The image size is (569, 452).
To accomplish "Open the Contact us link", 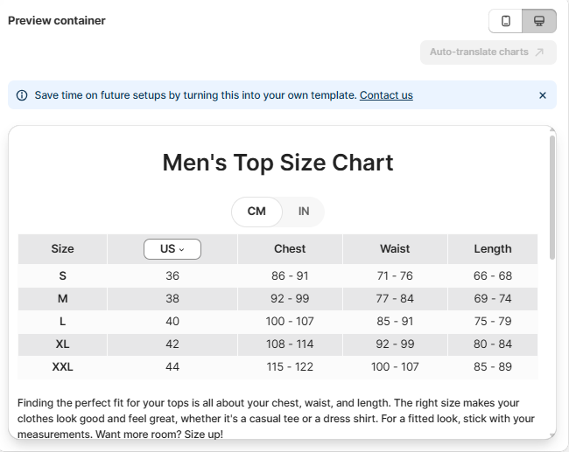I will 386,95.
